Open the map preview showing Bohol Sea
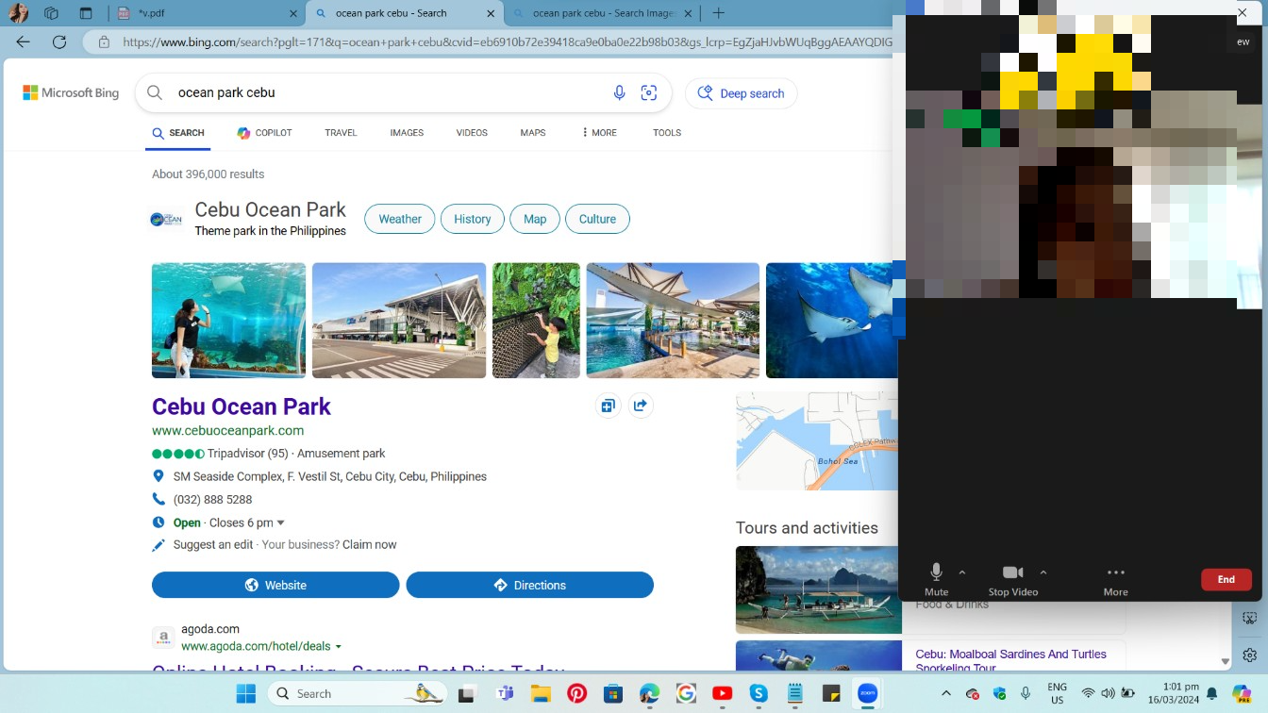The width and height of the screenshot is (1268, 713). tap(816, 441)
